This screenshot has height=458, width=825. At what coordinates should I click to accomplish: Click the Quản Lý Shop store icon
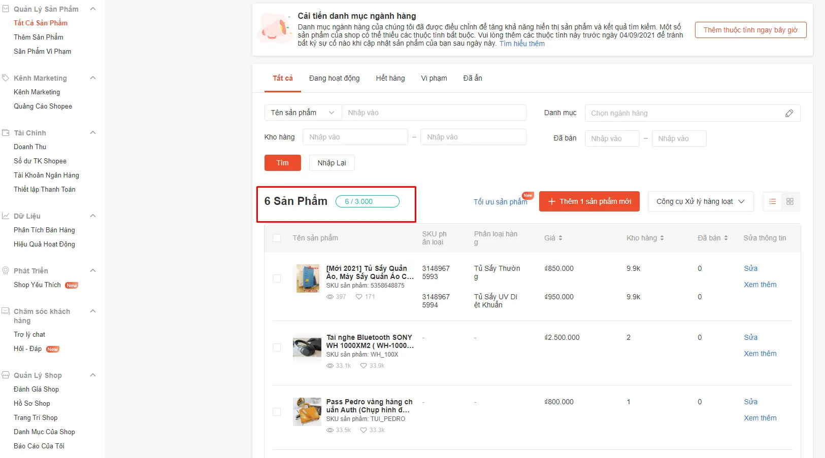(x=6, y=375)
